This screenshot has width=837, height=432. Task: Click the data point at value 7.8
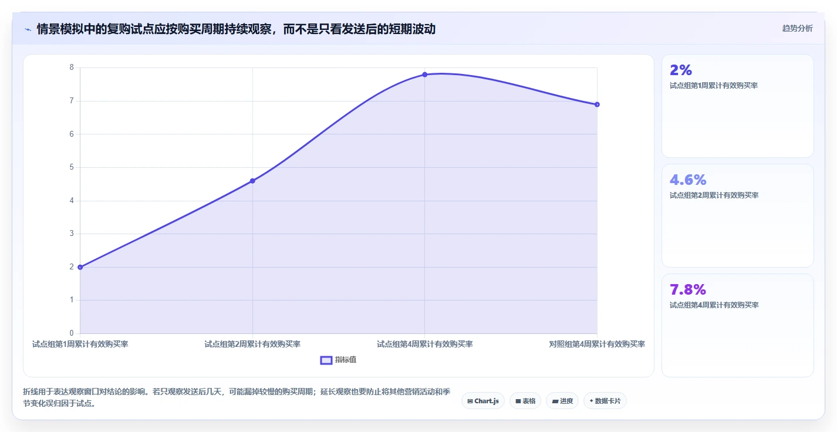424,75
